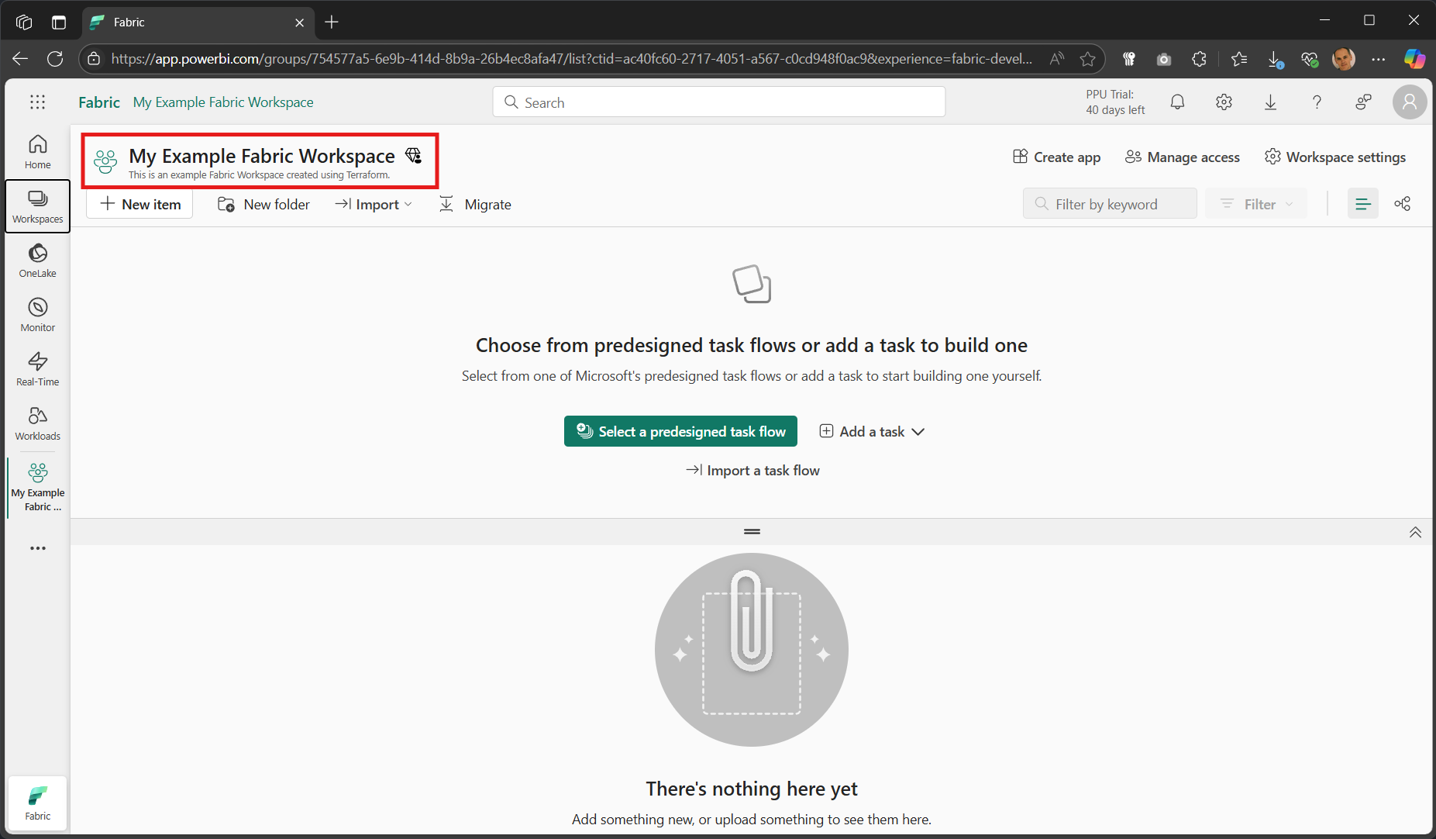Add page to favorites star
Image resolution: width=1436 pixels, height=839 pixels.
1087,59
